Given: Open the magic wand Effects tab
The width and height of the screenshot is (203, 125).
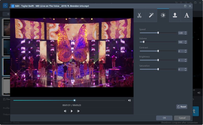Looking at the screenshot, I should [151, 15].
